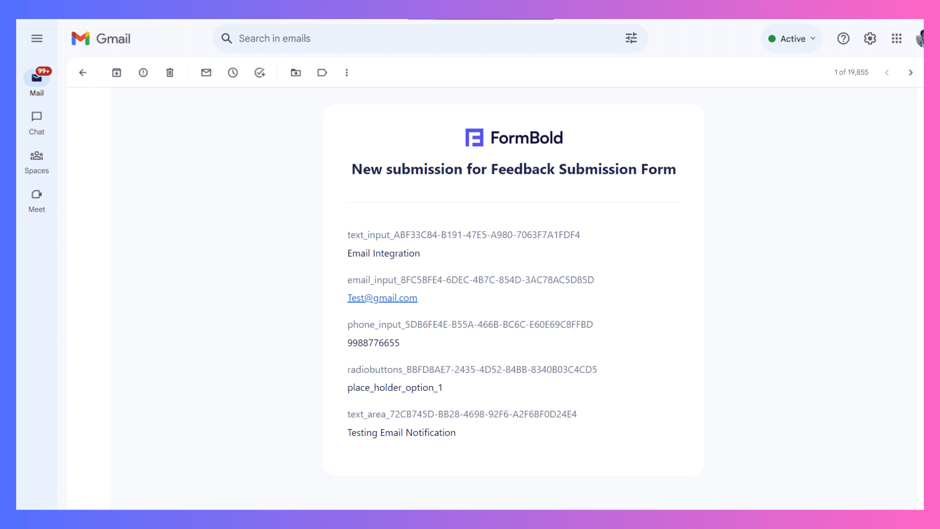Click the back arrow to inbox
This screenshot has height=529, width=940.
pyautogui.click(x=83, y=72)
